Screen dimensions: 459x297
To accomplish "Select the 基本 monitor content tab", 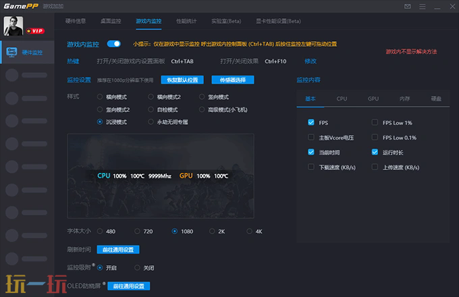I will (310, 99).
